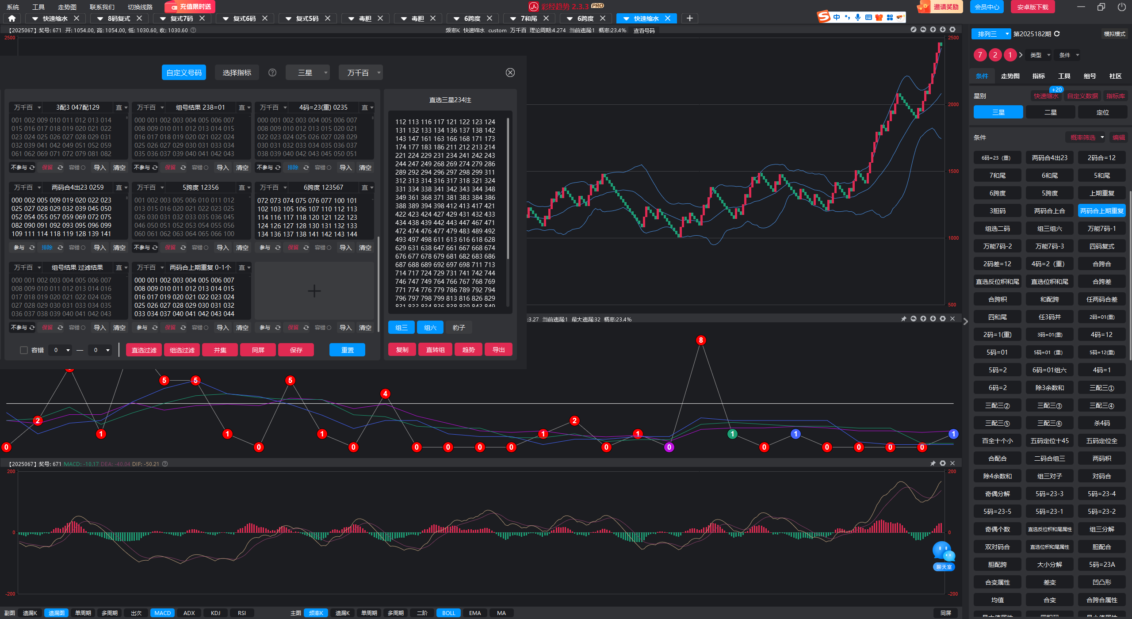Pin the middle sub-chart panel
This screenshot has width=1132, height=619.
[x=904, y=319]
